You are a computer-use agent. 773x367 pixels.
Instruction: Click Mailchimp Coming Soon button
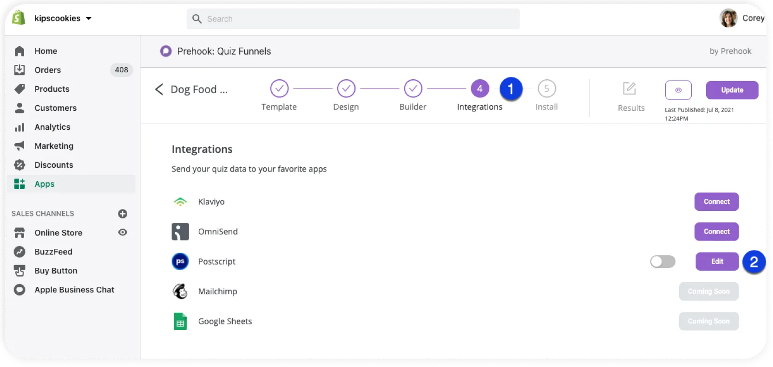tap(708, 291)
